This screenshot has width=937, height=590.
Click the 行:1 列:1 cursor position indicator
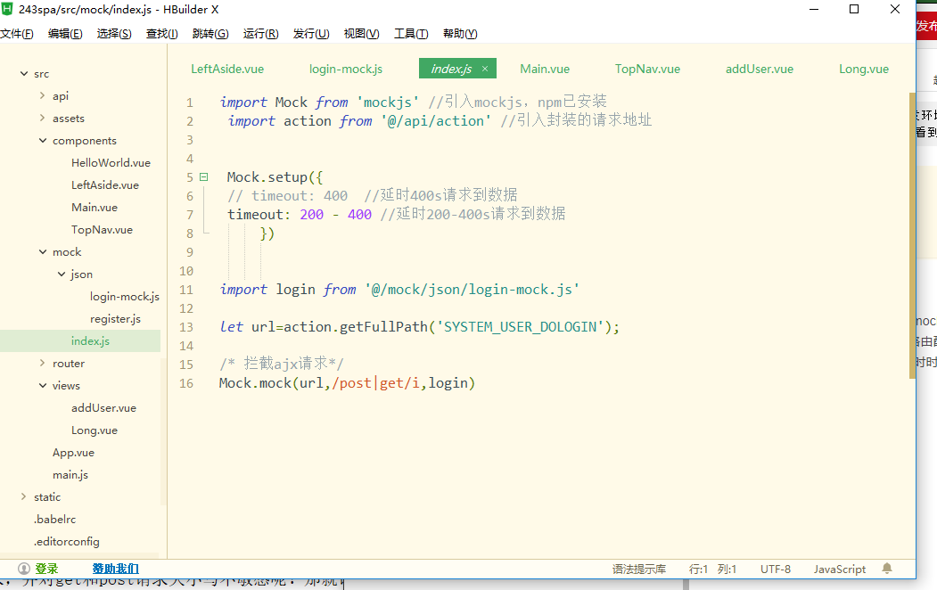pos(712,570)
